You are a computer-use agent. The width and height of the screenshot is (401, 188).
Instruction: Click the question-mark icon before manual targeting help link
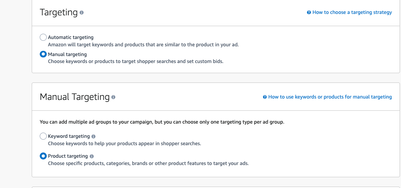[265, 97]
